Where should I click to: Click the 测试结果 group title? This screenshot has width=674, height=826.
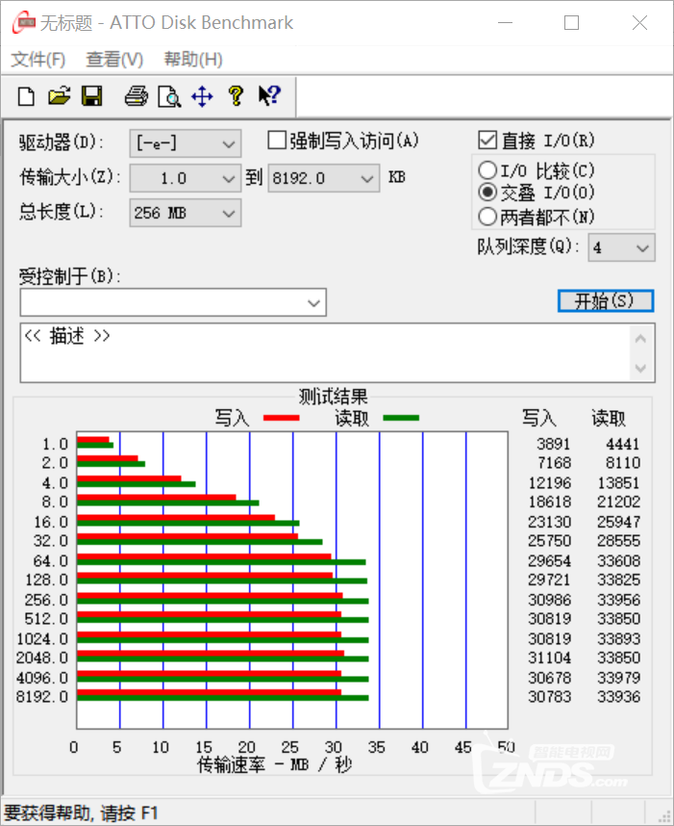point(333,396)
